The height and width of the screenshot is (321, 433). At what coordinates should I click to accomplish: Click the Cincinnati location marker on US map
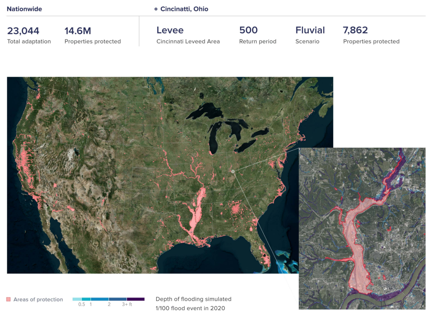(233, 171)
